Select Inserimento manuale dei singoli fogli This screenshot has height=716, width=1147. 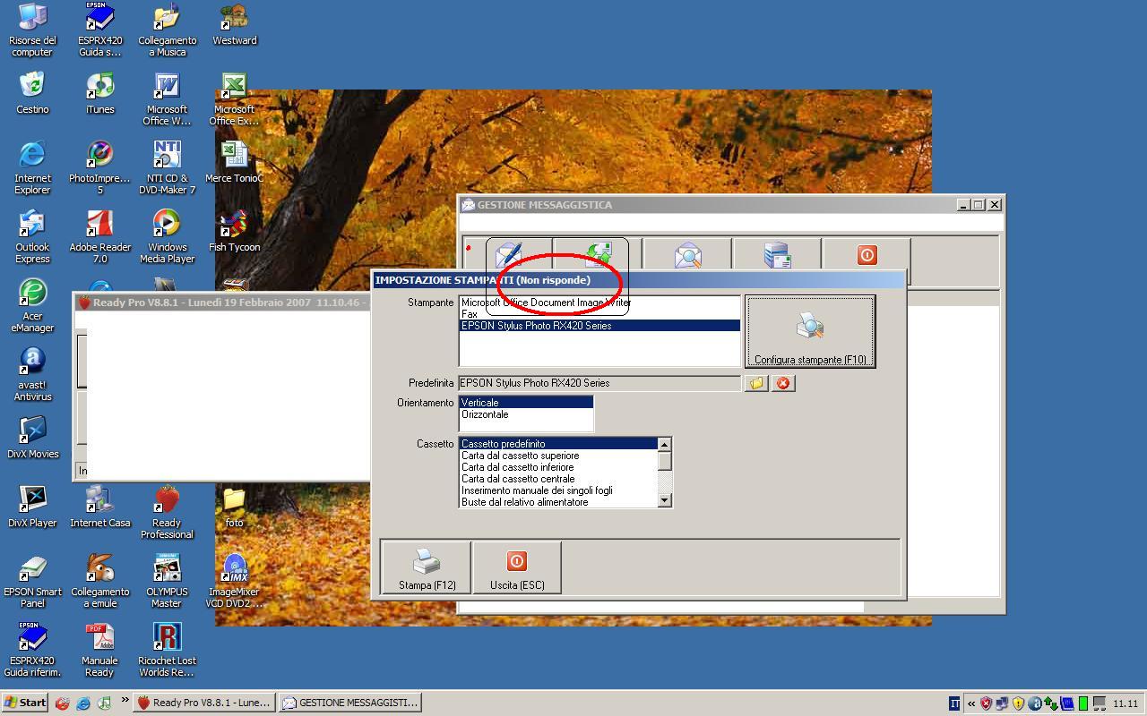click(558, 490)
